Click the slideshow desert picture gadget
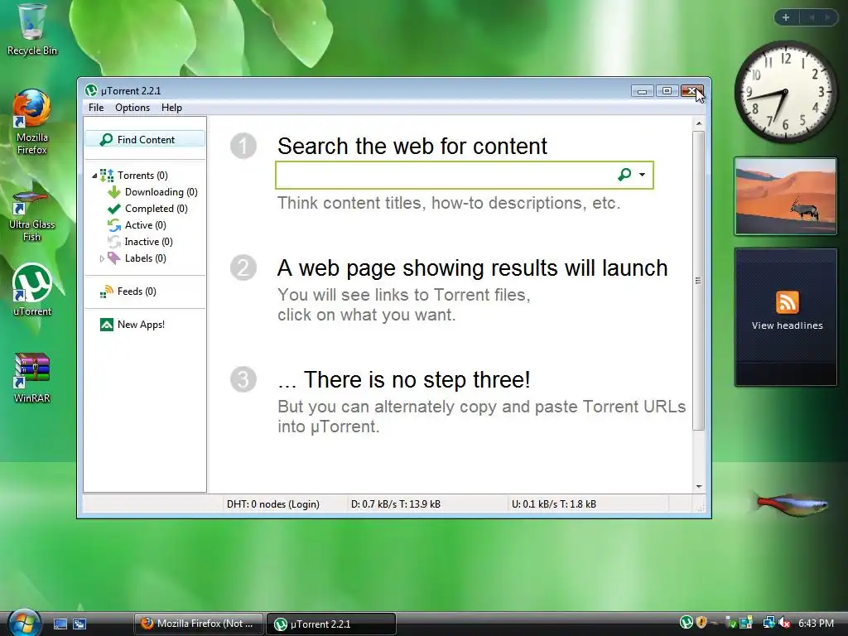Screen dimensions: 848x636 [786, 196]
